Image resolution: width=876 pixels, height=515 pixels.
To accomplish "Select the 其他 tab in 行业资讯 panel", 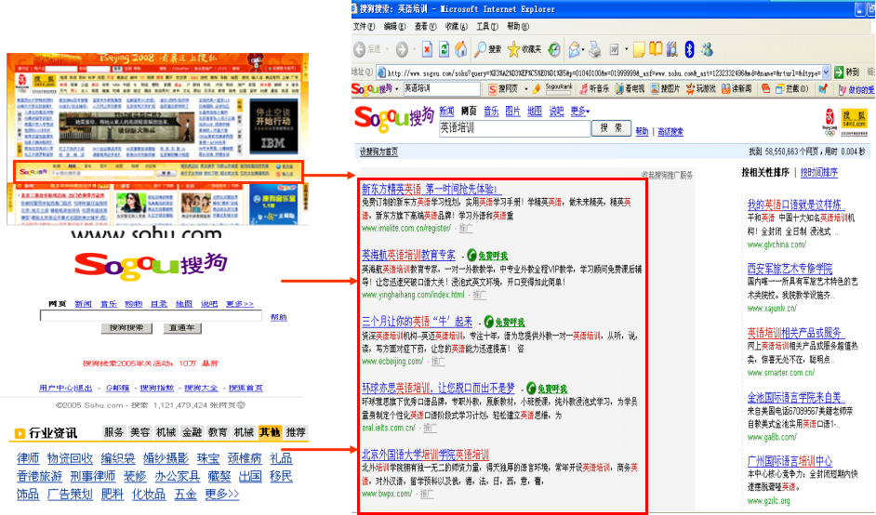I will pyautogui.click(x=270, y=432).
